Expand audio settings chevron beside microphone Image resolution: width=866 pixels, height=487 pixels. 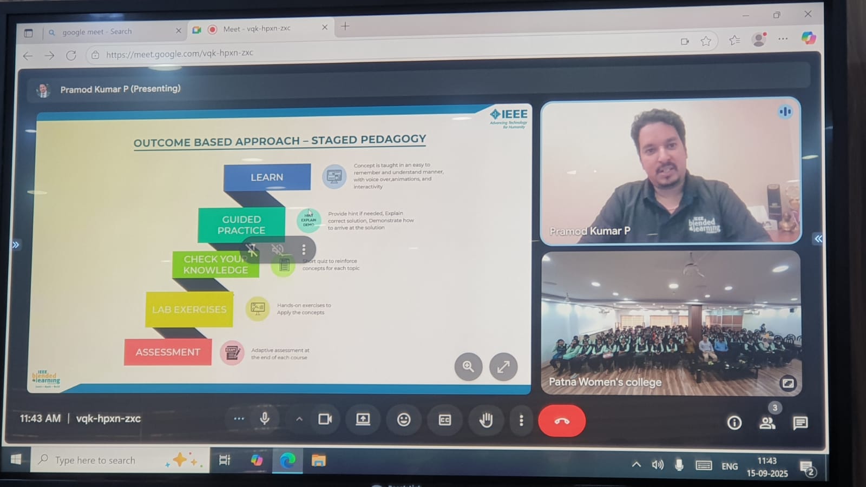tap(299, 419)
